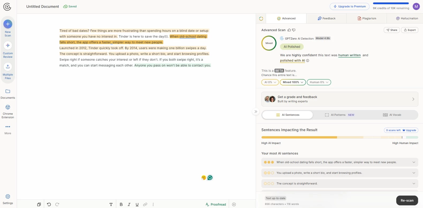
Task: Expand the Mixed 100% dropdown
Action: [293, 82]
